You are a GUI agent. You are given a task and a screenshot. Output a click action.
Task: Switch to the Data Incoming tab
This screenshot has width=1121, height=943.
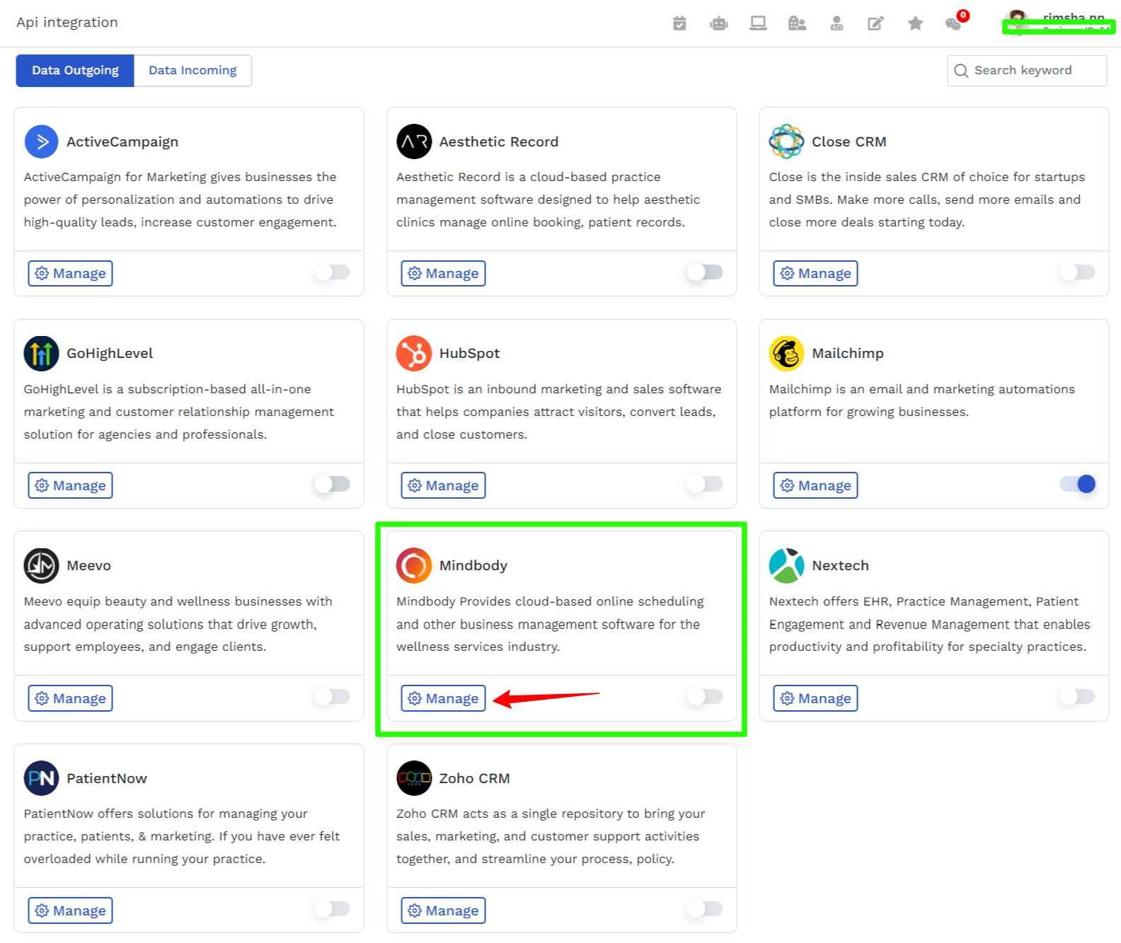click(192, 71)
